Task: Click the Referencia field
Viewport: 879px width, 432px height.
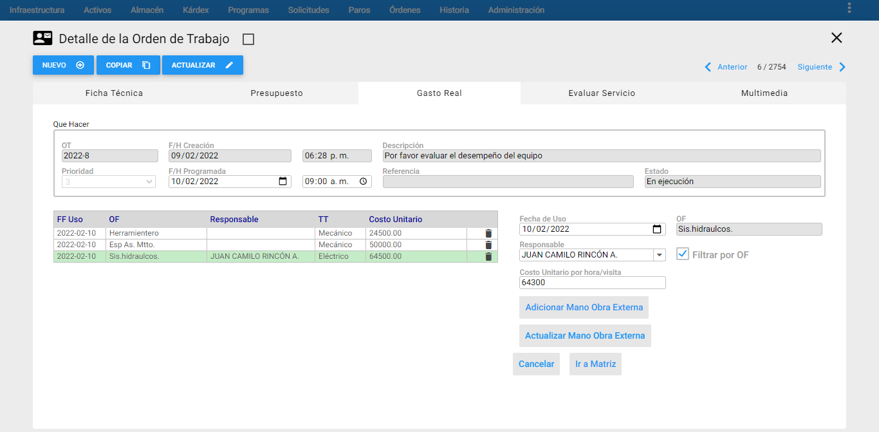Action: point(508,182)
